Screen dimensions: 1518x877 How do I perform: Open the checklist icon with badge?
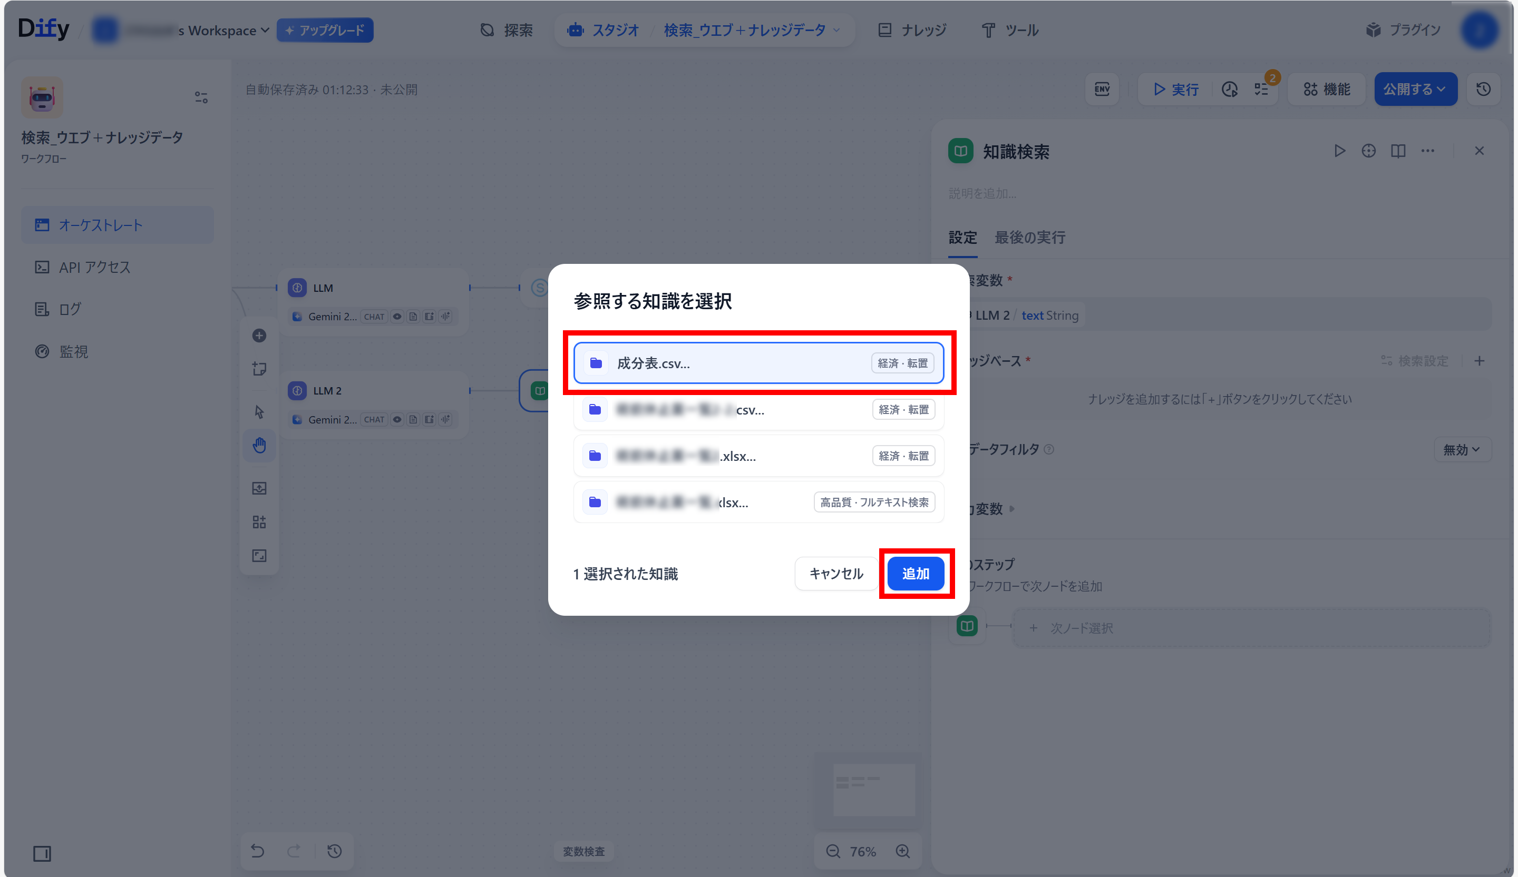1262,89
